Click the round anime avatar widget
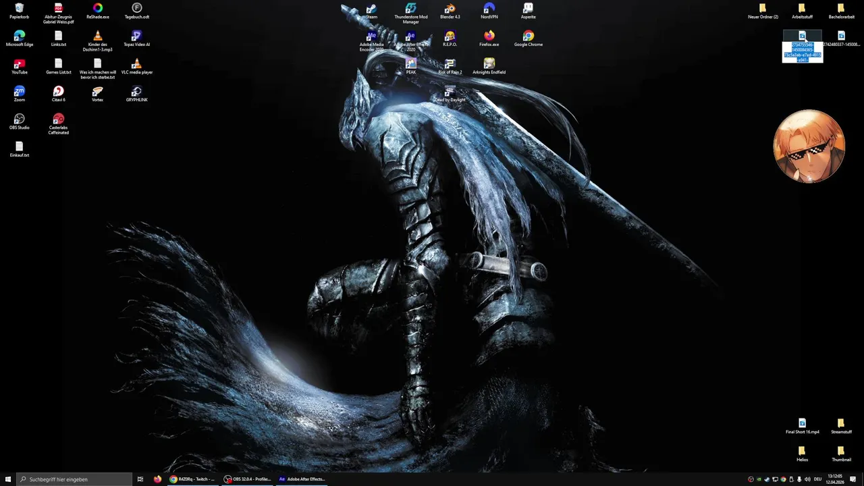The image size is (864, 486). [809, 146]
